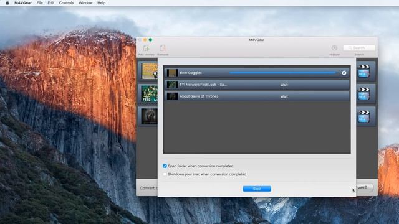Select the Beer Goggles thumbnail in queue

[x=172, y=73]
